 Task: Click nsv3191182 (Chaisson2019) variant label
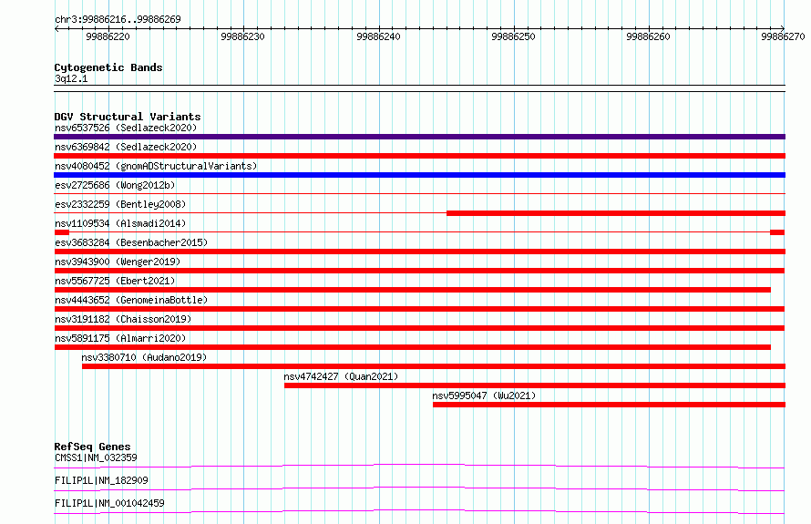click(123, 319)
